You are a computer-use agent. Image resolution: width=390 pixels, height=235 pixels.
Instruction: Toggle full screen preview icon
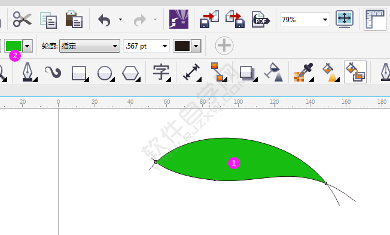click(345, 19)
